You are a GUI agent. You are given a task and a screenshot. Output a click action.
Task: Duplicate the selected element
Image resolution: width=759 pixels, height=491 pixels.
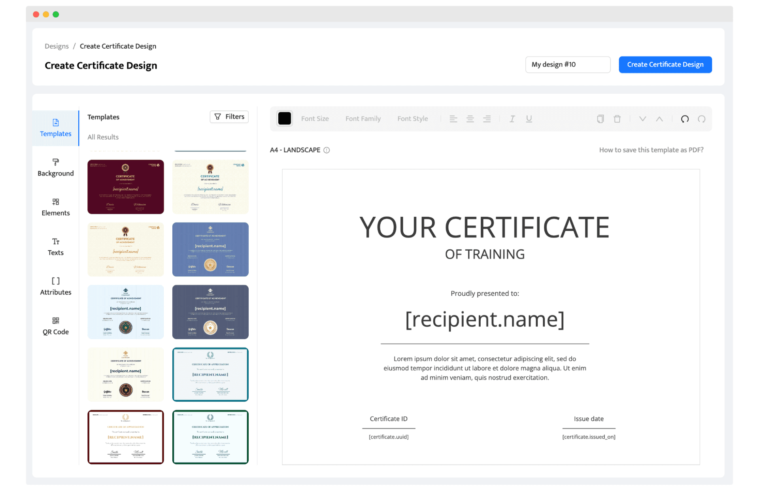pos(600,119)
